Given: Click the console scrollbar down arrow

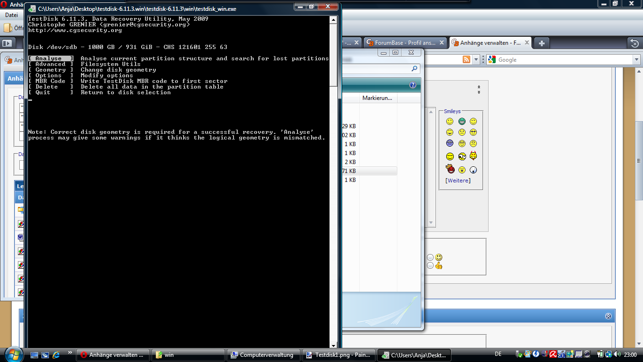Looking at the screenshot, I should click(333, 346).
